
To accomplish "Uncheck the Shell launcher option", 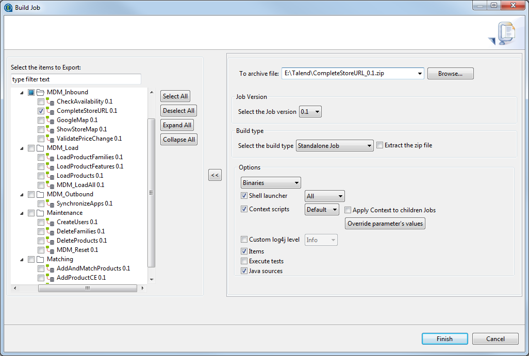I will pos(244,196).
